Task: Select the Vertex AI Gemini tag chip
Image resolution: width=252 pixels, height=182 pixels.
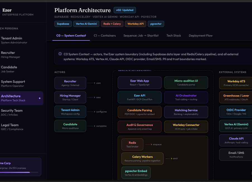Action: (86, 24)
